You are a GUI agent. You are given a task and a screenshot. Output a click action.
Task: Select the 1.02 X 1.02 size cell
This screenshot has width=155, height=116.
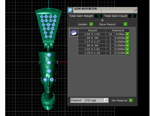pos(92,34)
